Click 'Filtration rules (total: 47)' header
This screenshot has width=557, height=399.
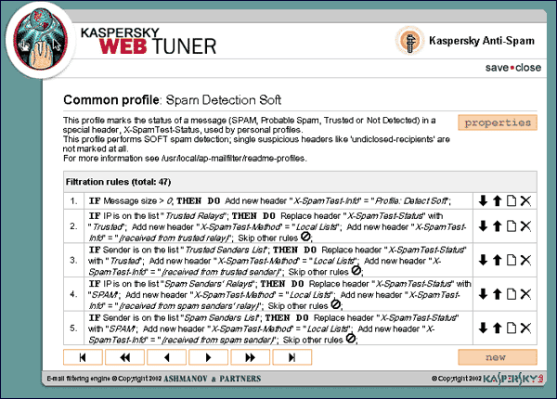[118, 182]
